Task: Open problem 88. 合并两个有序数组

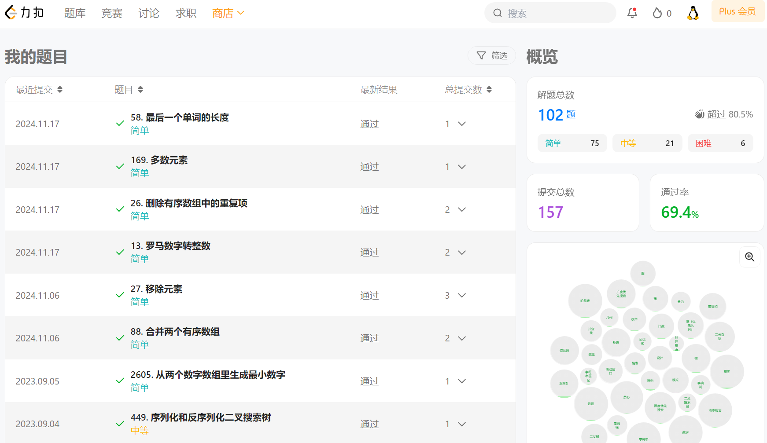Action: (x=175, y=332)
